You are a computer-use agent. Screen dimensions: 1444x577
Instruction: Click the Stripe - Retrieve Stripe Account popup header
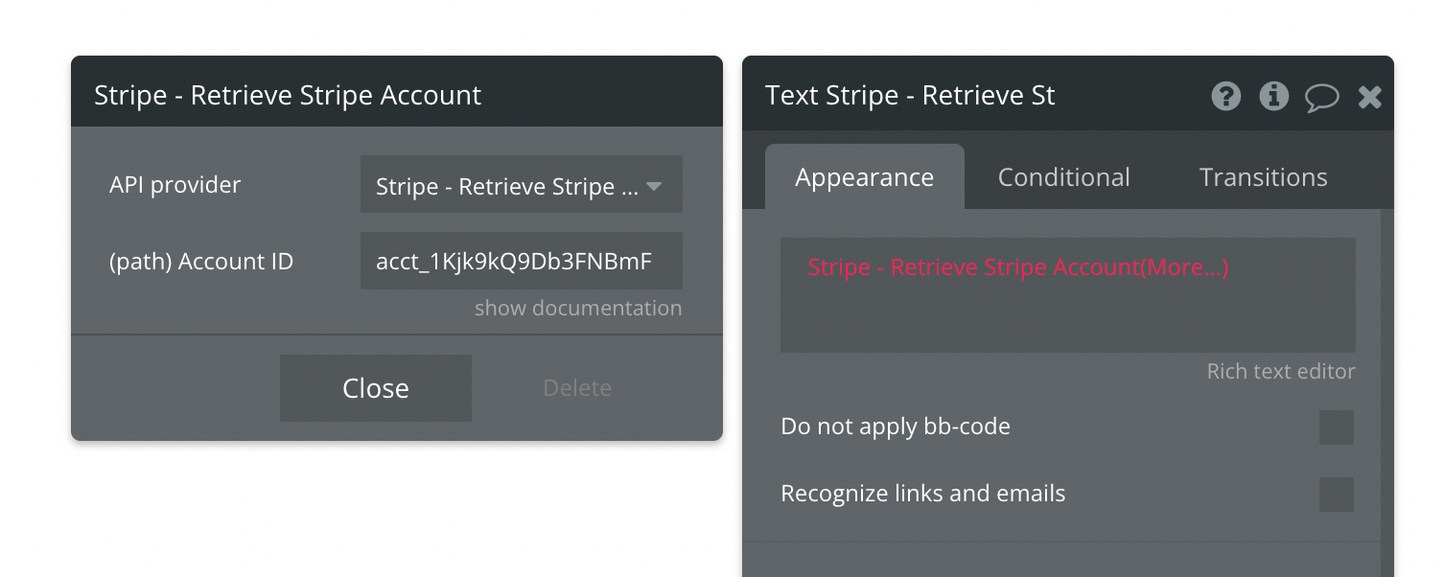[x=288, y=96]
